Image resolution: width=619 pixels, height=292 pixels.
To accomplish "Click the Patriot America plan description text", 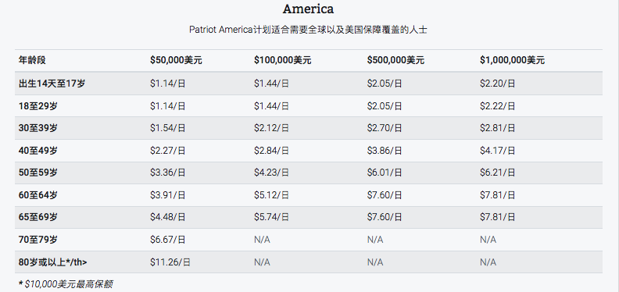I will 308,30.
